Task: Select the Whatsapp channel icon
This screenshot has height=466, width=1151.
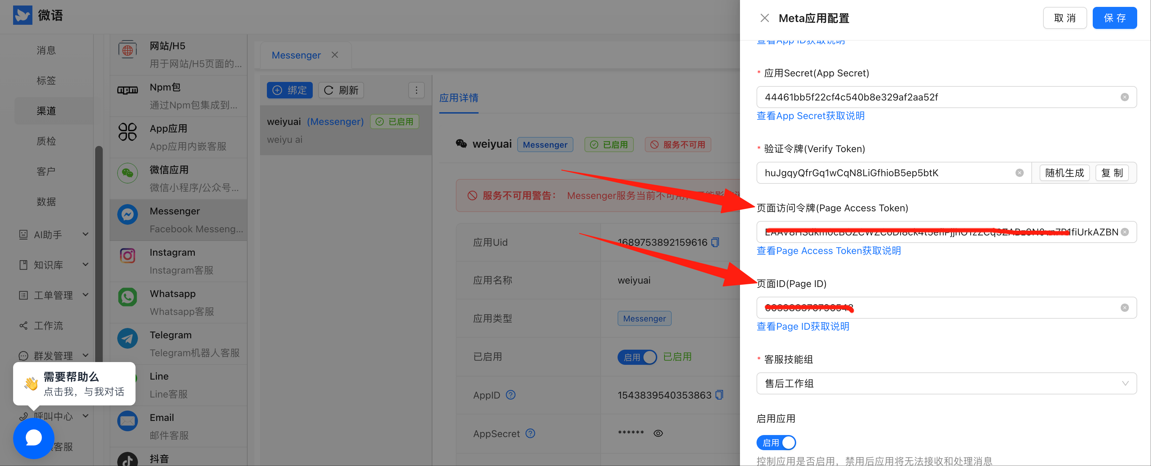Action: click(x=127, y=297)
